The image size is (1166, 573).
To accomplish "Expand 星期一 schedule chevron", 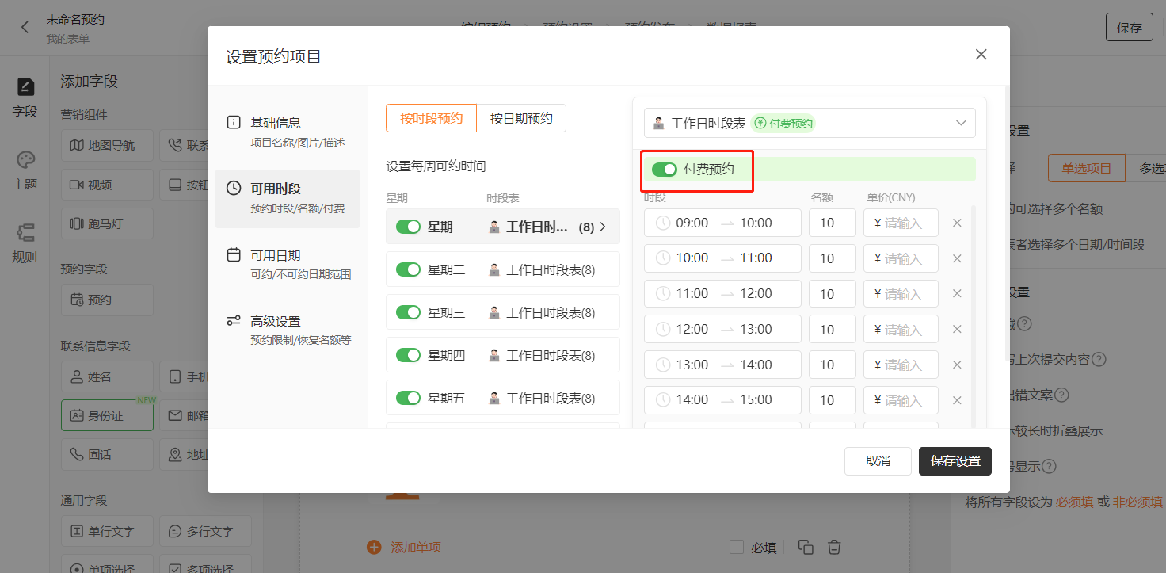I will point(604,227).
